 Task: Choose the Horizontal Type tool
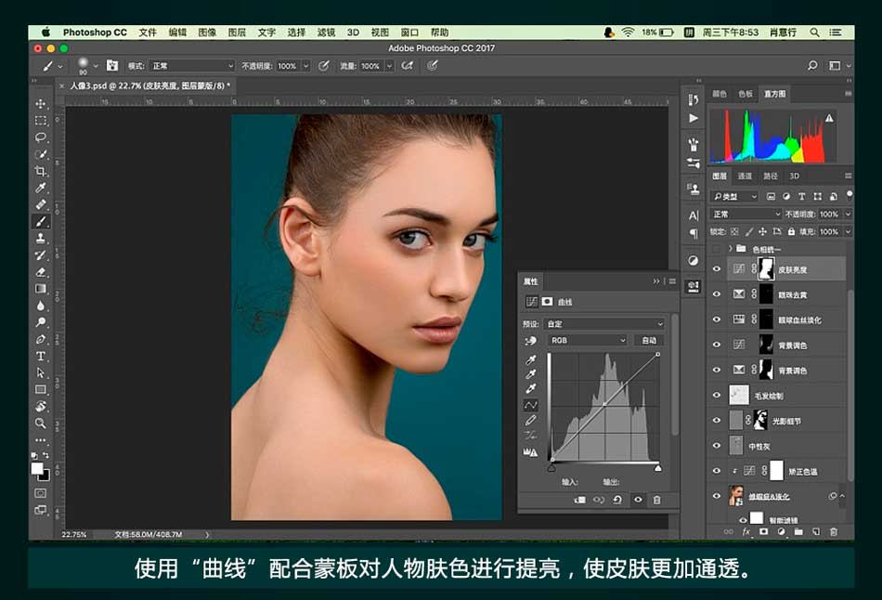41,357
